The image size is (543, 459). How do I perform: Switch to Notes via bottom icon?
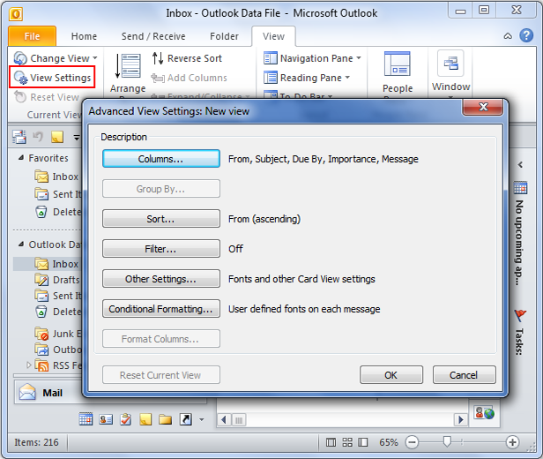pyautogui.click(x=145, y=419)
